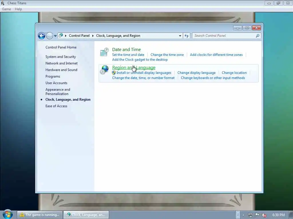
Task: Click the Chess Titans title bar icon
Action: (x=3, y=3)
